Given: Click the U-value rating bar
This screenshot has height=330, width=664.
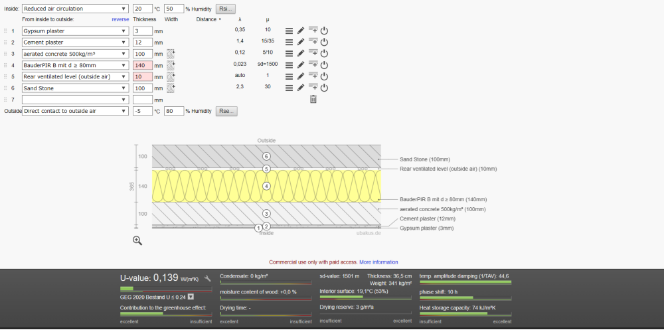Looking at the screenshot, I should click(x=166, y=289).
